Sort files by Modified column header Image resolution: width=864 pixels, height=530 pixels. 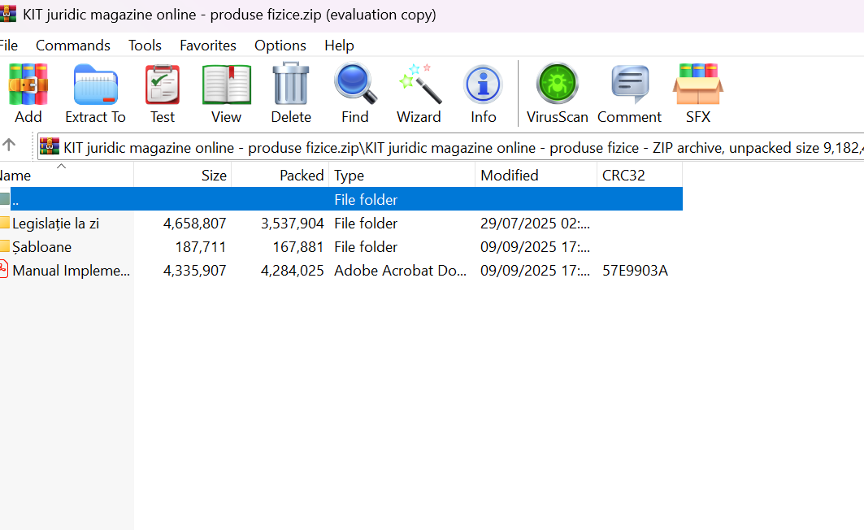(536, 176)
